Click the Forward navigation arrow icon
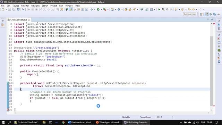This screenshot has height=125, width=222. click(x=200, y=9)
